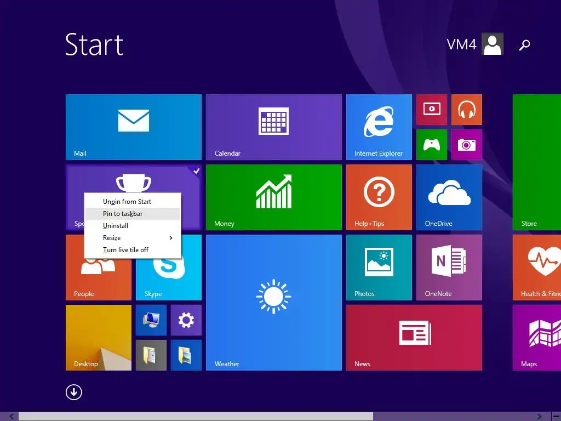
Task: Open the OneNote tile
Action: 449,268
